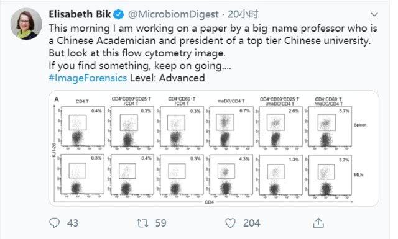Click the 59 retweets count

pyautogui.click(x=160, y=223)
